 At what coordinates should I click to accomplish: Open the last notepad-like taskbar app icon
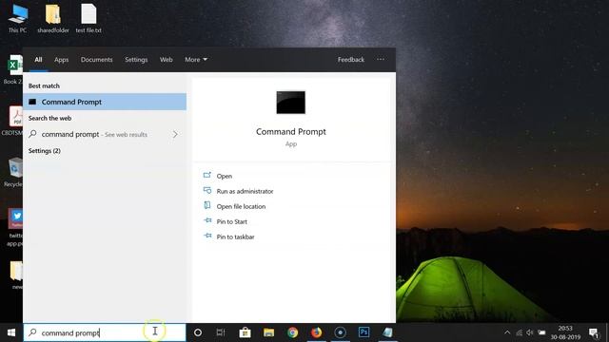387,332
